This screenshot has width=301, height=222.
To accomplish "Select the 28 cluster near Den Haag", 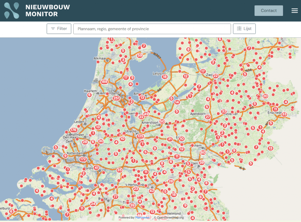I will click(x=85, y=142).
